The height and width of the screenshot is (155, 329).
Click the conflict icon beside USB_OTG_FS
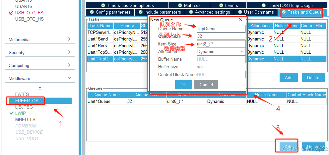coord(11,13)
